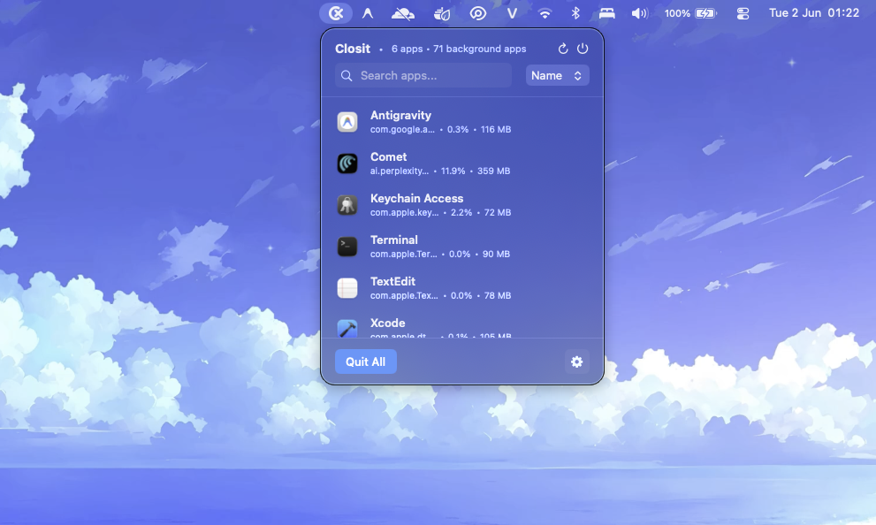Select the Keychain Access app name
This screenshot has height=525, width=876.
(416, 198)
